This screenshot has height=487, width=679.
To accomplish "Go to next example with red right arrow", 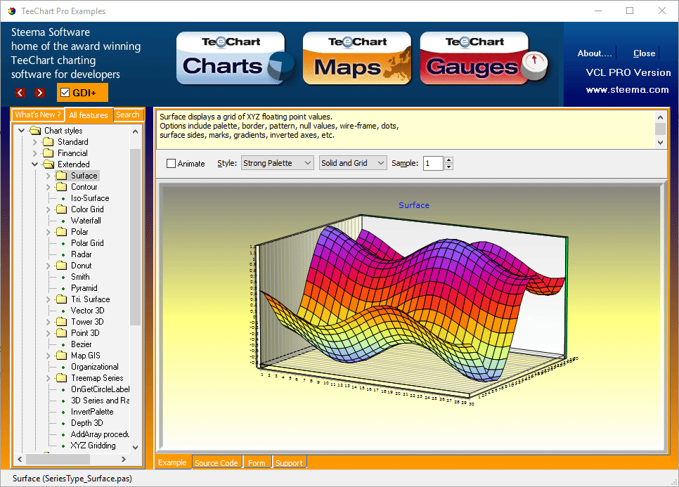I will click(x=39, y=93).
